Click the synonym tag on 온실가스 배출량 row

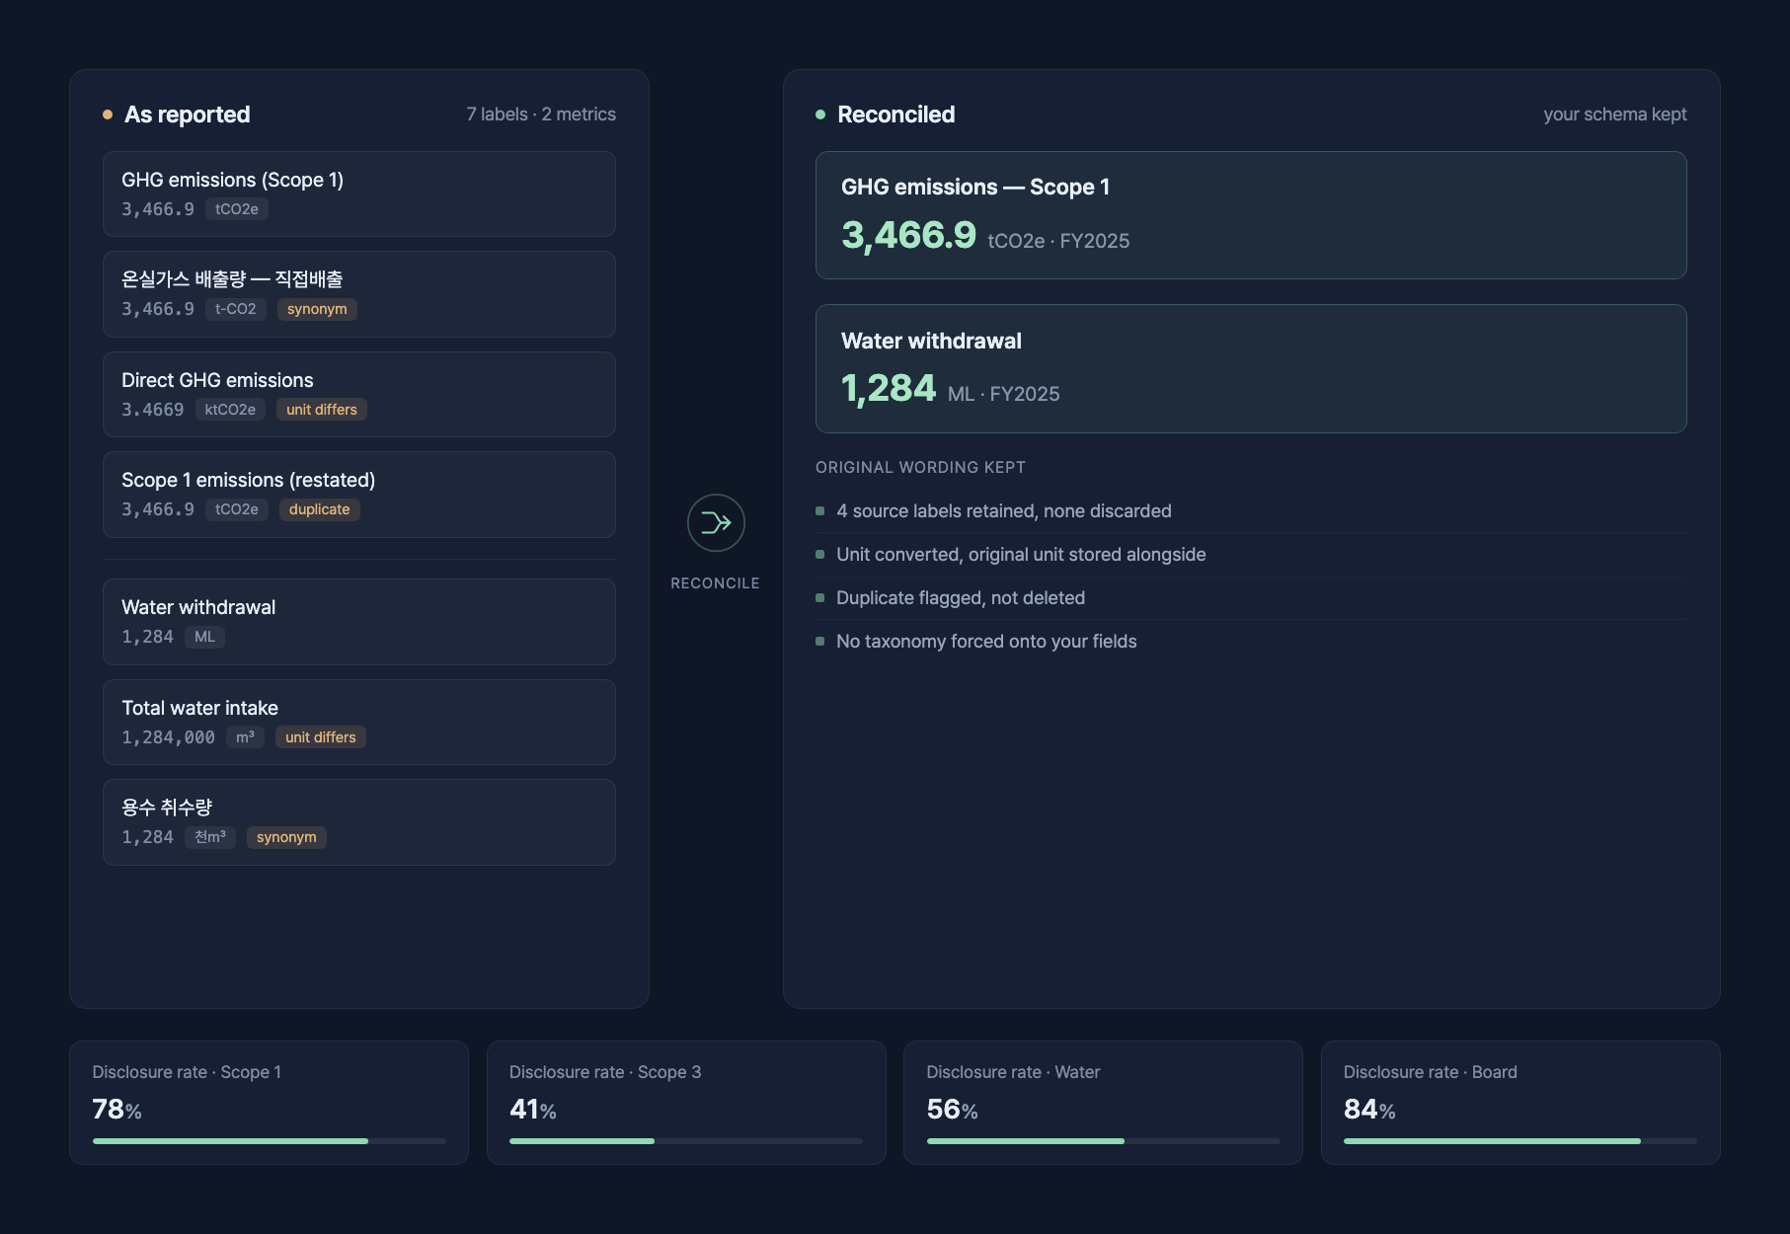pyautogui.click(x=317, y=309)
